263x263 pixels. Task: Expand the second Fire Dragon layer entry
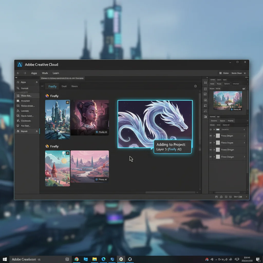point(214,143)
